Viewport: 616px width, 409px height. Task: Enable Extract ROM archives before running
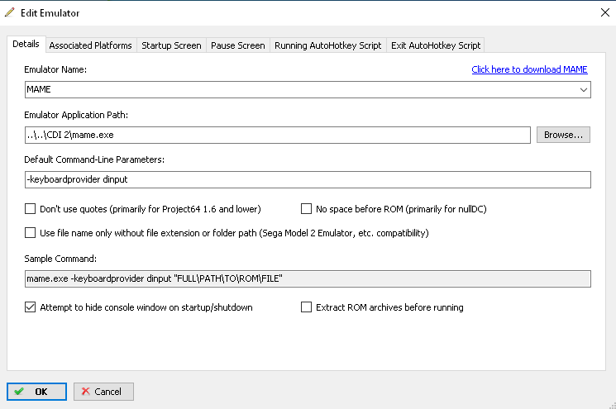point(306,307)
